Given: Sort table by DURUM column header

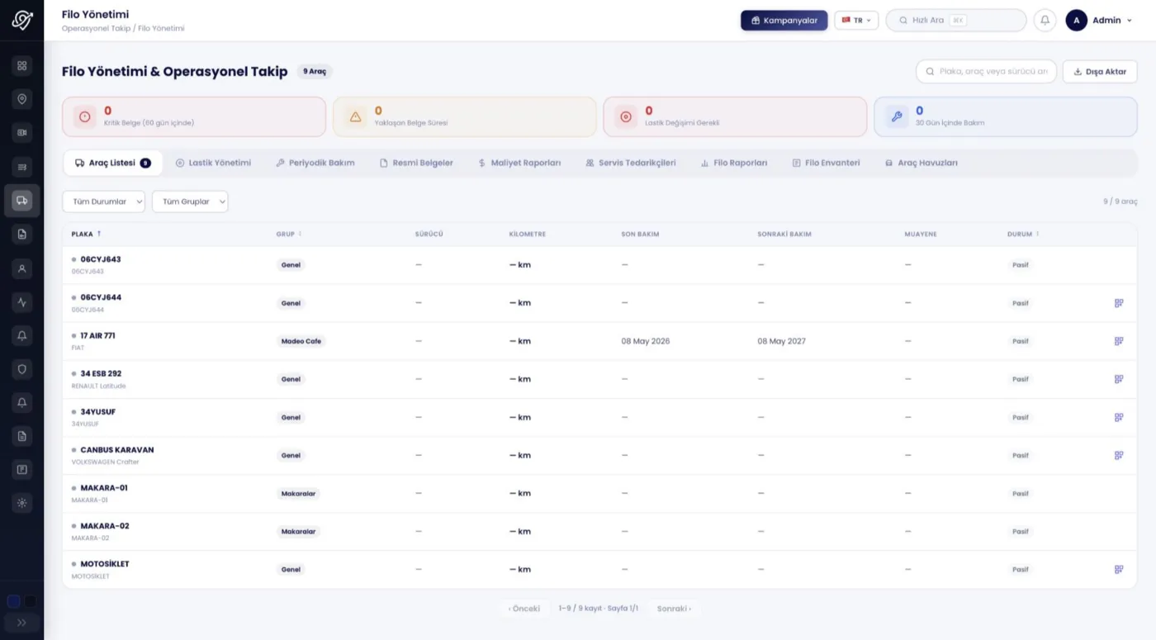Looking at the screenshot, I should point(1023,234).
